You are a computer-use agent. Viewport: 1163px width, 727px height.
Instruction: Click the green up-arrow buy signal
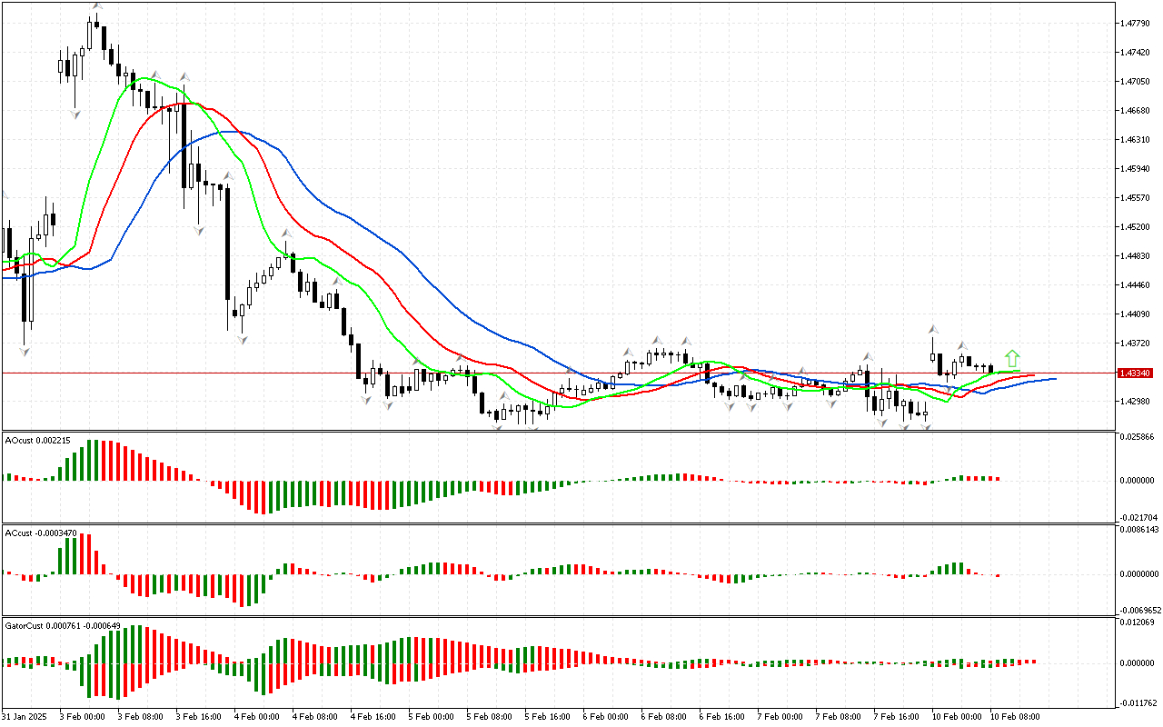tap(1012, 358)
